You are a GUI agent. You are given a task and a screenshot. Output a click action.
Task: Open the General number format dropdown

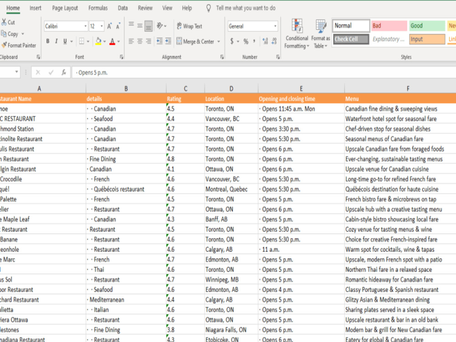tap(275, 26)
